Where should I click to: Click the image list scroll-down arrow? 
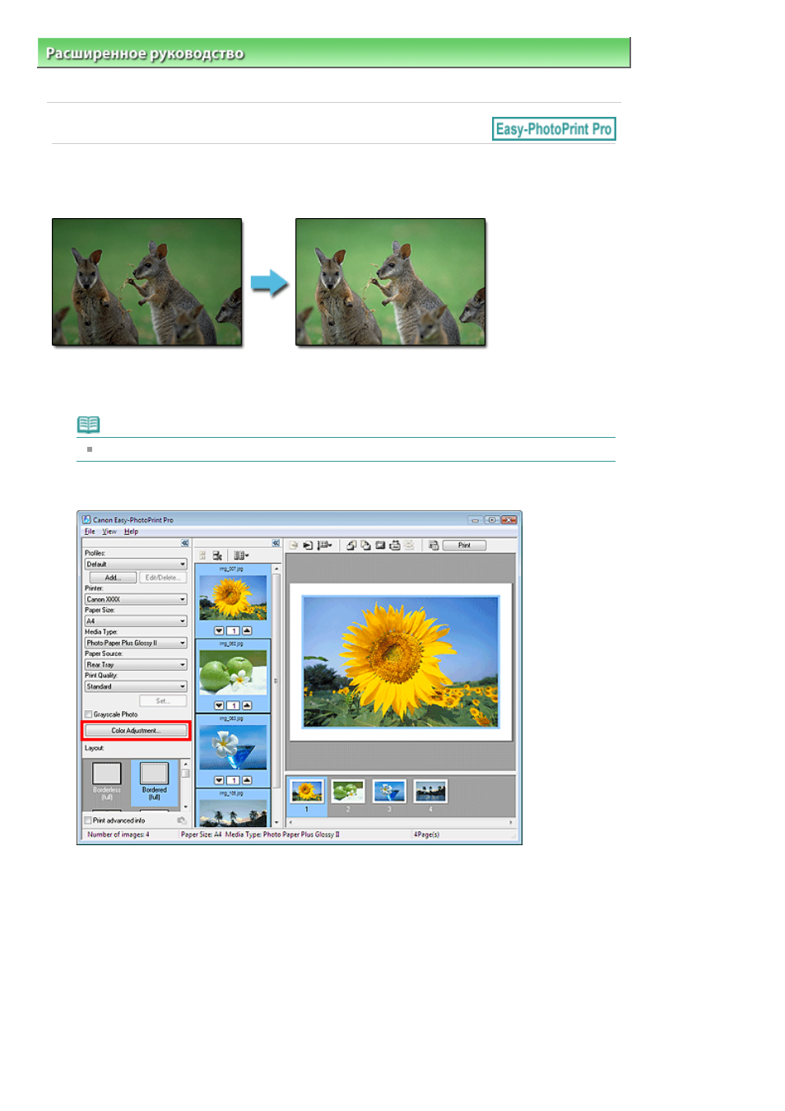[x=276, y=822]
